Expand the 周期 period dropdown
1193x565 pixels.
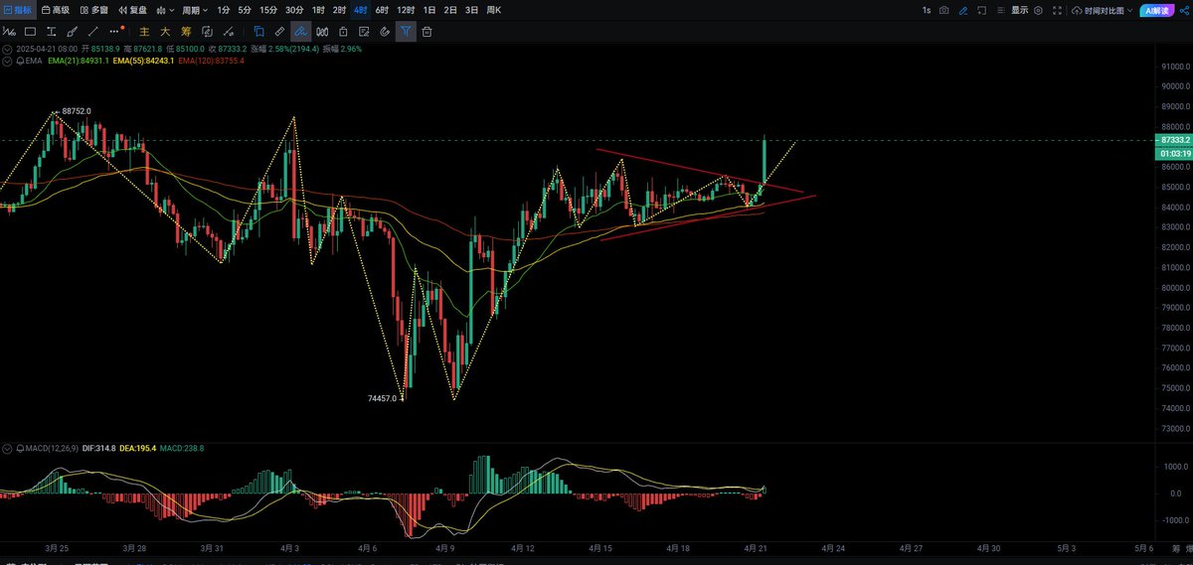193,10
